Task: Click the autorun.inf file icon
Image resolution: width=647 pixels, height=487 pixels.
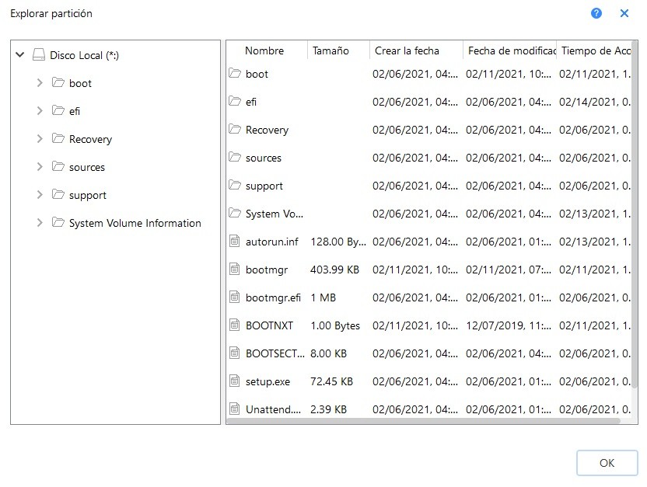Action: pyautogui.click(x=234, y=241)
